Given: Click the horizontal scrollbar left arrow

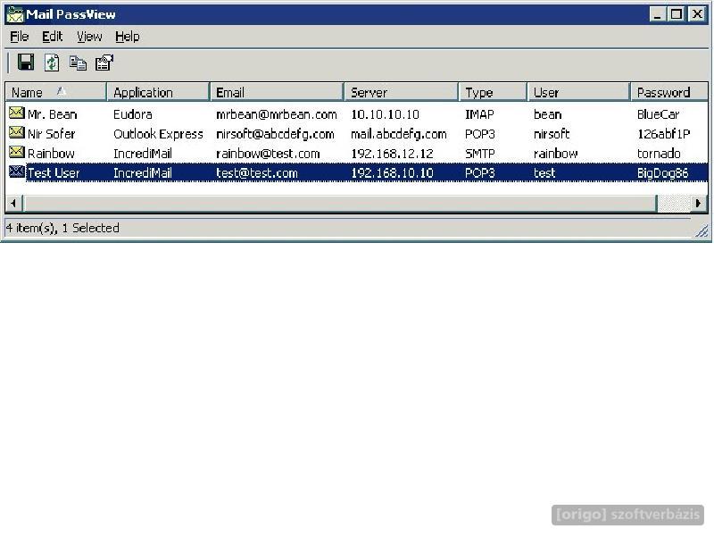Looking at the screenshot, I should click(x=13, y=204).
